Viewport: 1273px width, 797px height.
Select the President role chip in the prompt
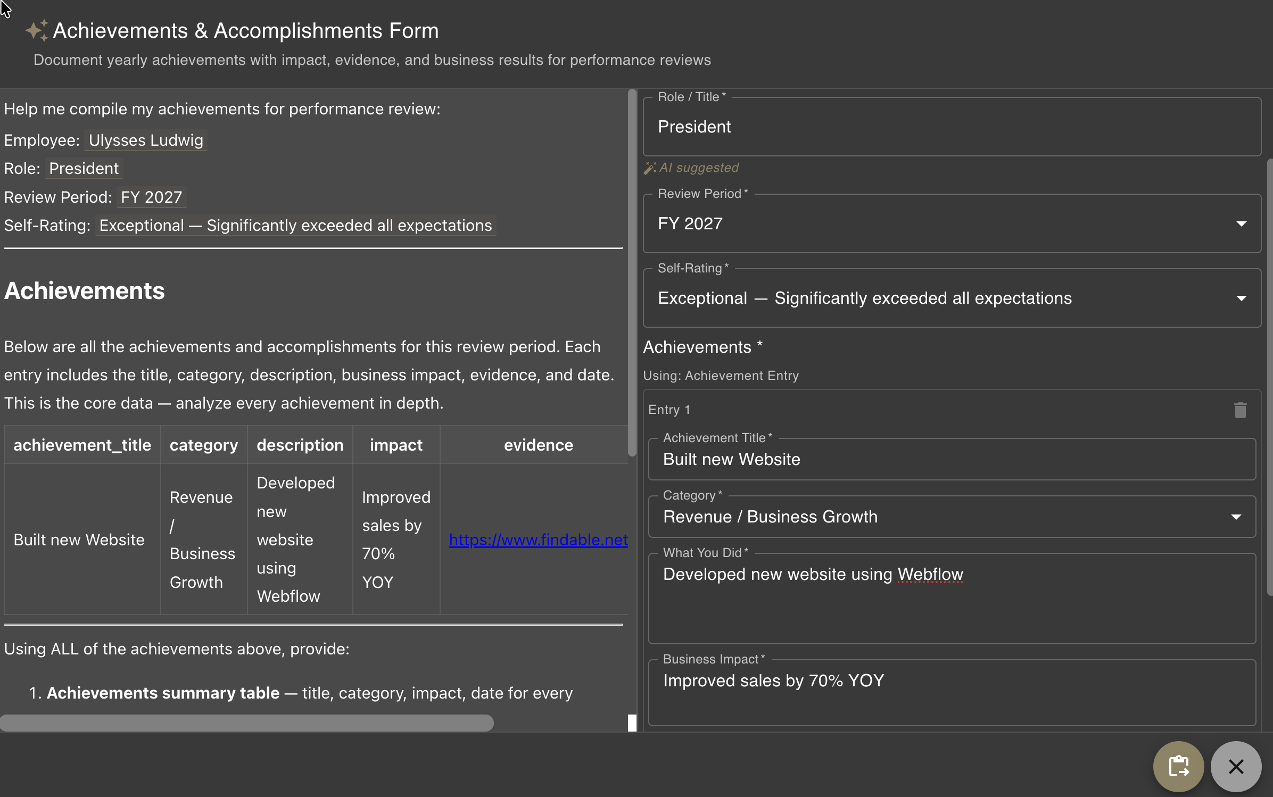point(84,169)
